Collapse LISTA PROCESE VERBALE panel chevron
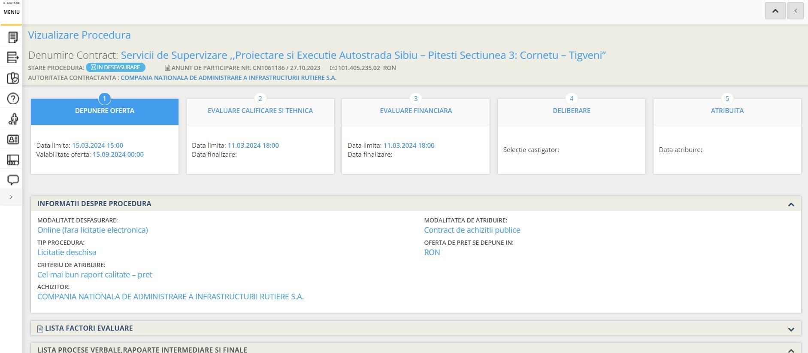This screenshot has width=808, height=353. tap(791, 350)
